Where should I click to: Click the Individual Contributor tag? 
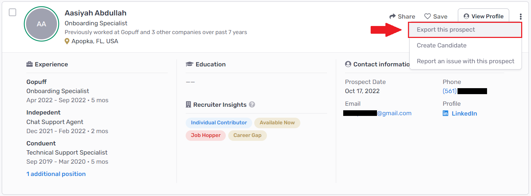click(x=219, y=123)
